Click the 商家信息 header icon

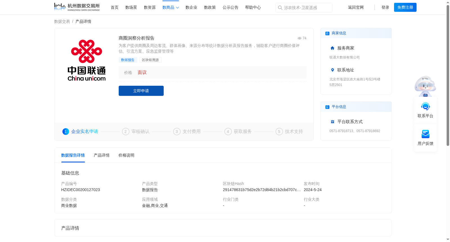(x=327, y=33)
